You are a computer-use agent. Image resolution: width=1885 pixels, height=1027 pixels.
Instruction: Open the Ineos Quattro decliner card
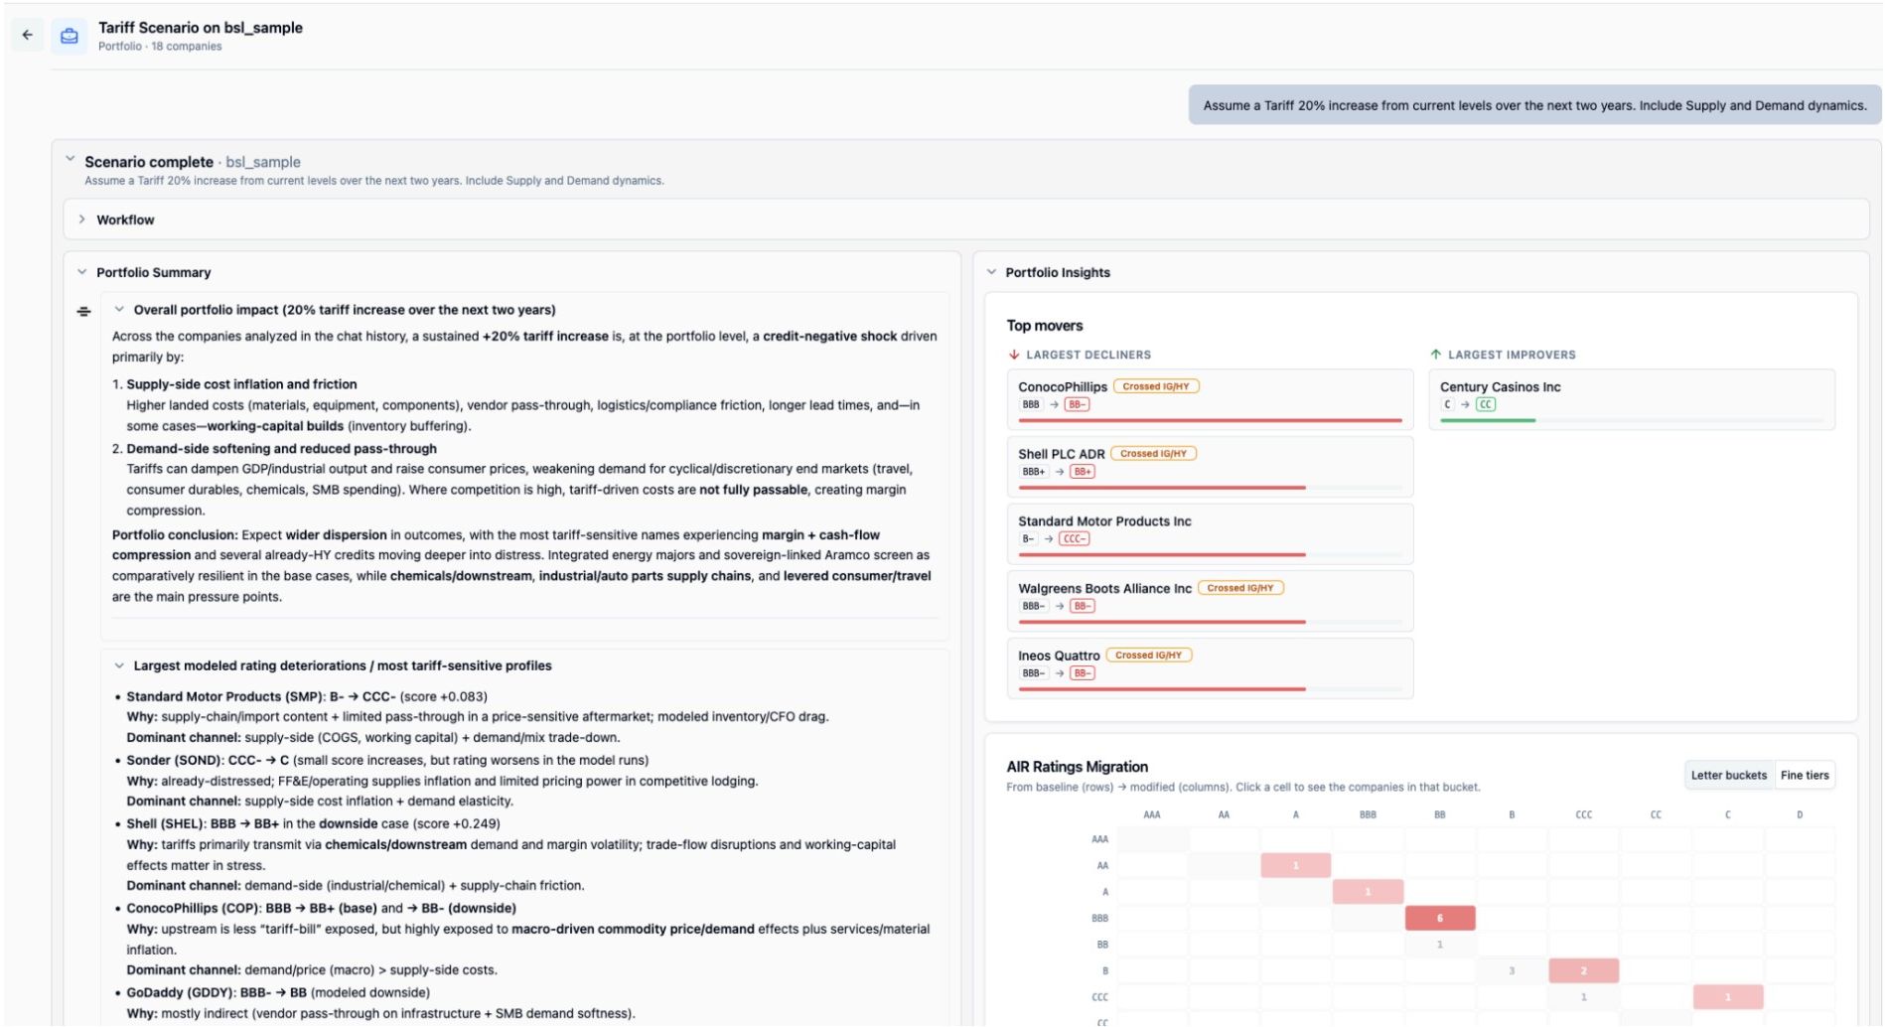tap(1210, 667)
